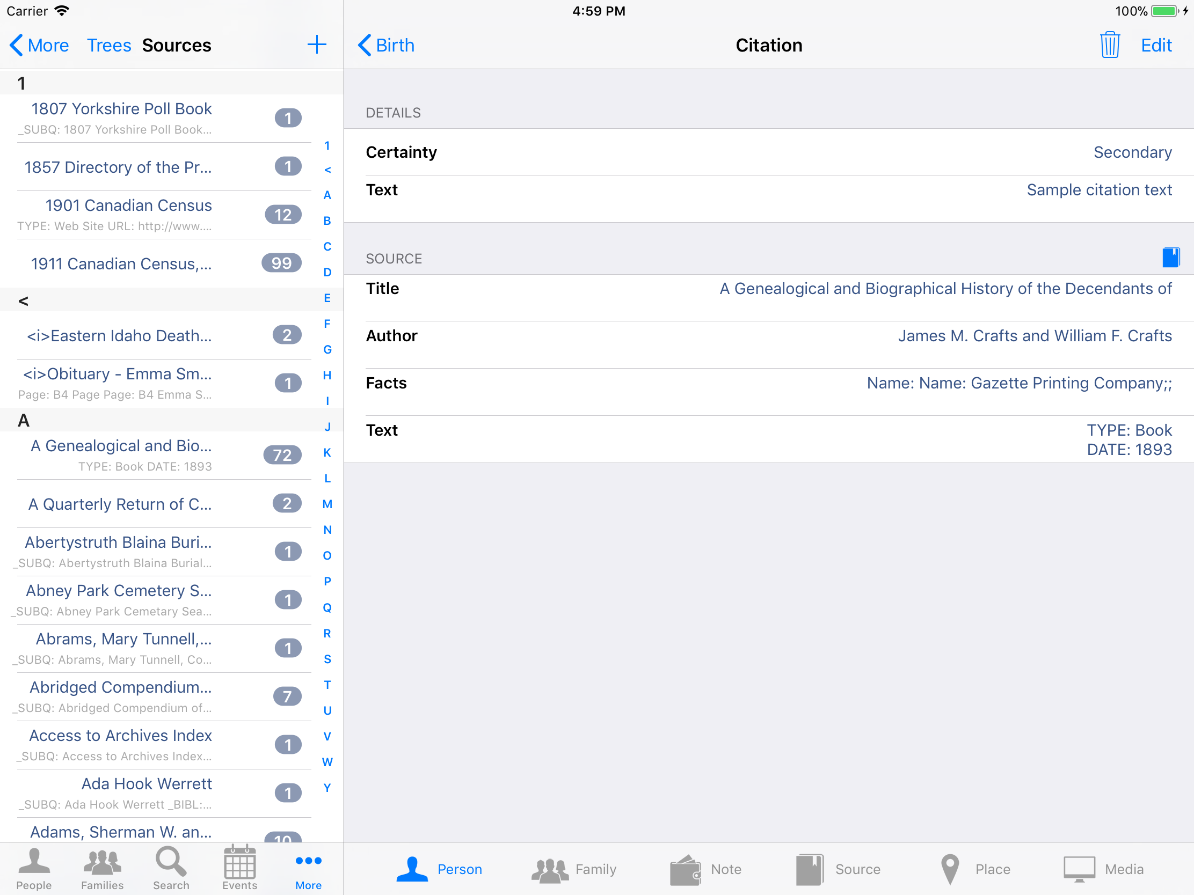
Task: Tap the Edit button
Action: tap(1156, 45)
